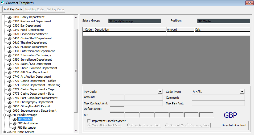Select the Once At Or radio option
This screenshot has width=254, height=135.
(167, 125)
